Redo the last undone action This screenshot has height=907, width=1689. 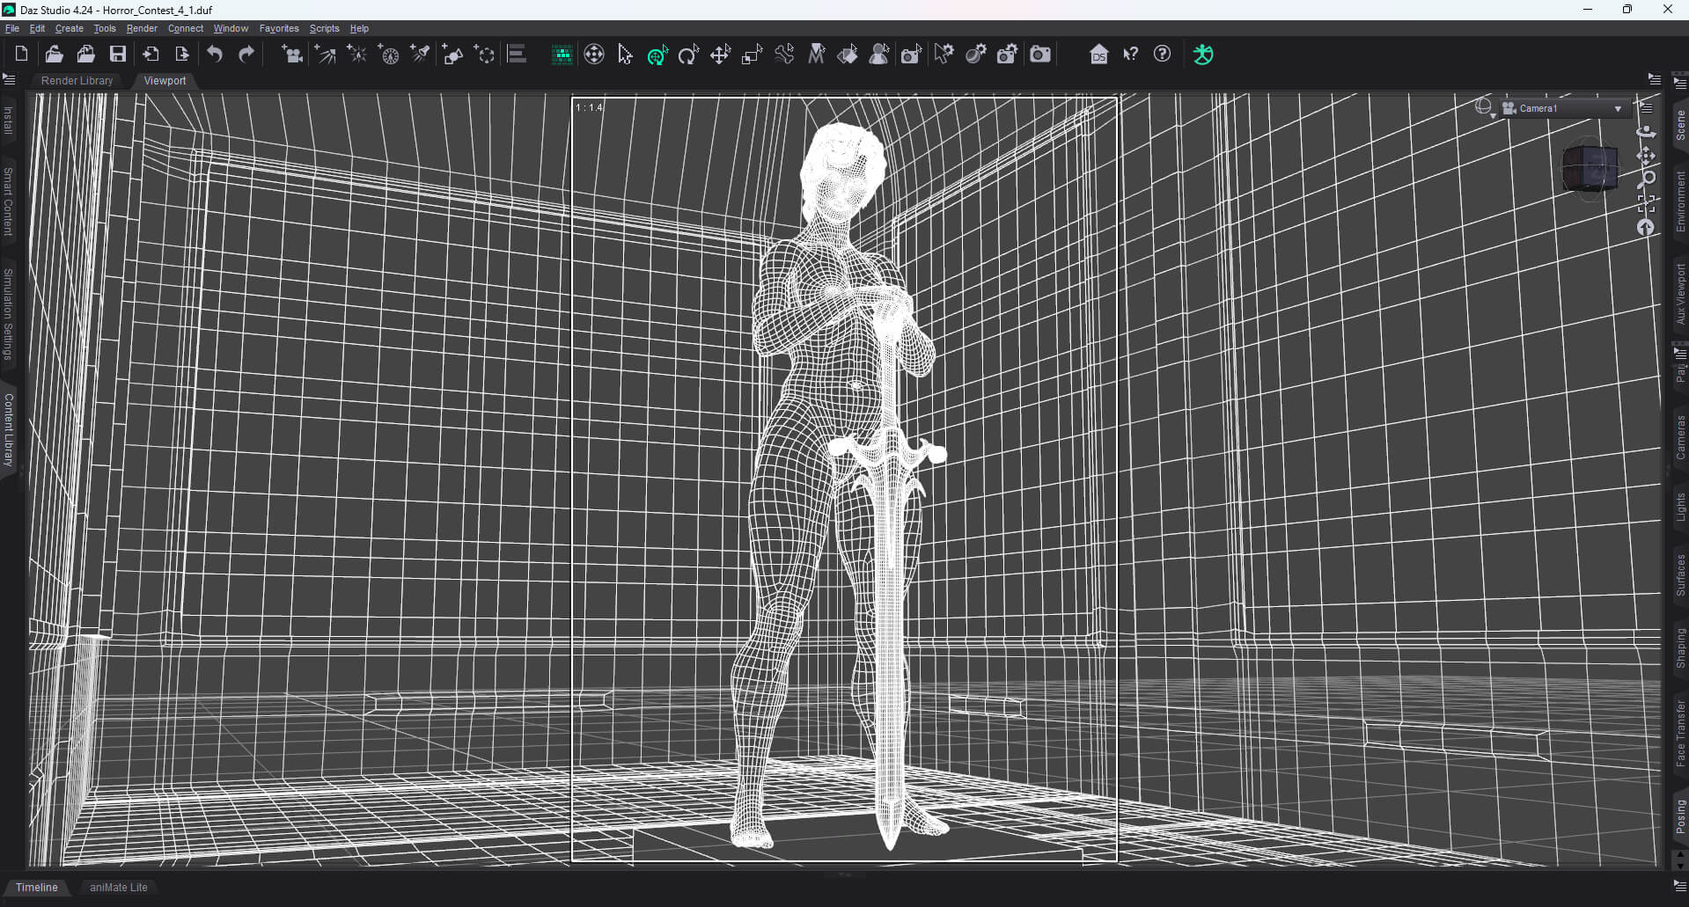[246, 55]
